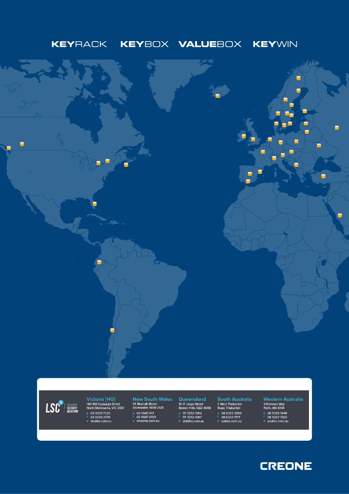349x494 pixels.
Task: Click Victoria phone number 03 9329 7222
Action: (x=100, y=413)
